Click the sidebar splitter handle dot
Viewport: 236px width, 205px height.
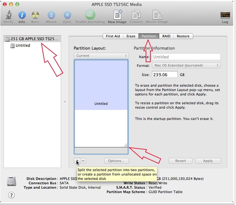point(65,102)
